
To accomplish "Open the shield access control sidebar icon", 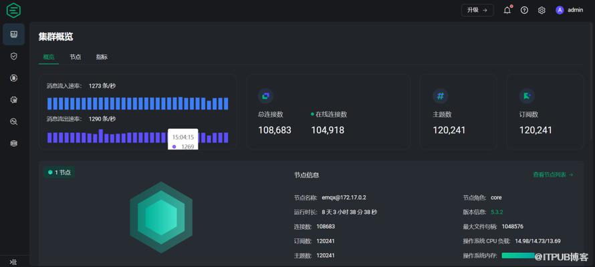I will pos(13,56).
